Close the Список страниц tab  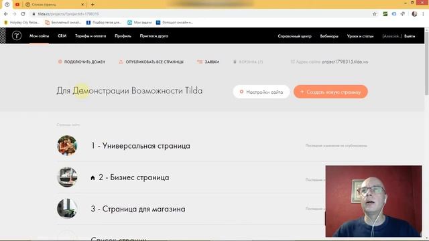82,5
